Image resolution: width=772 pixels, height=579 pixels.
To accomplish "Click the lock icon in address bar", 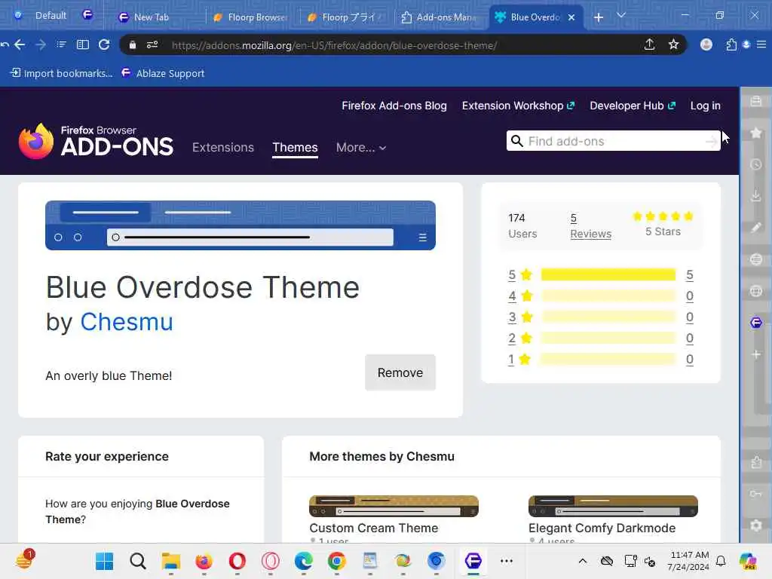I will coord(133,44).
